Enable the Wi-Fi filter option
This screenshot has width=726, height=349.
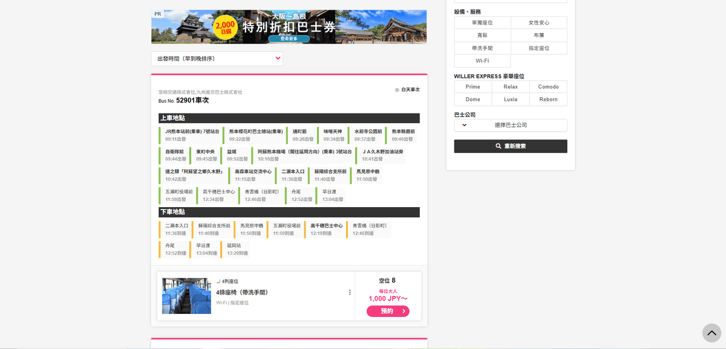tap(482, 60)
